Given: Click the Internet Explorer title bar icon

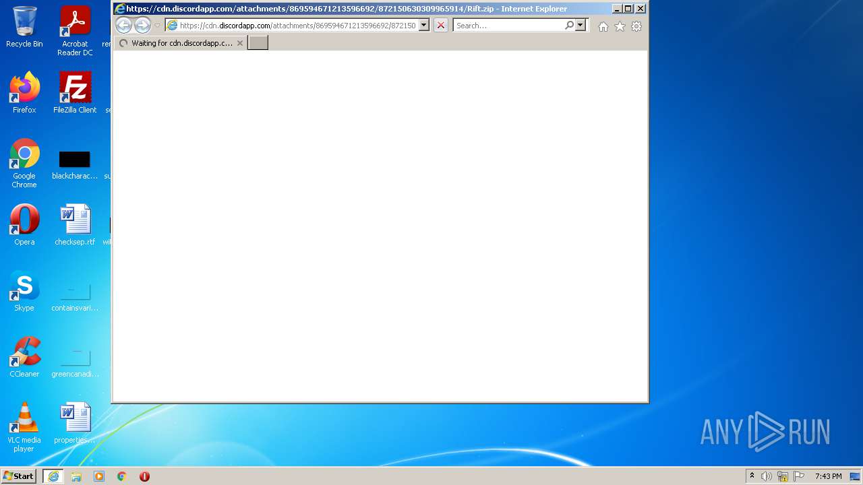Looking at the screenshot, I should tap(120, 9).
